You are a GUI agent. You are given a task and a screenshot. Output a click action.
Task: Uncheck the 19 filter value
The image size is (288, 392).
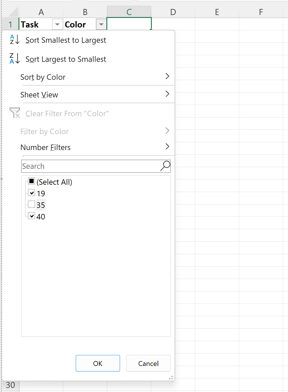click(31, 193)
